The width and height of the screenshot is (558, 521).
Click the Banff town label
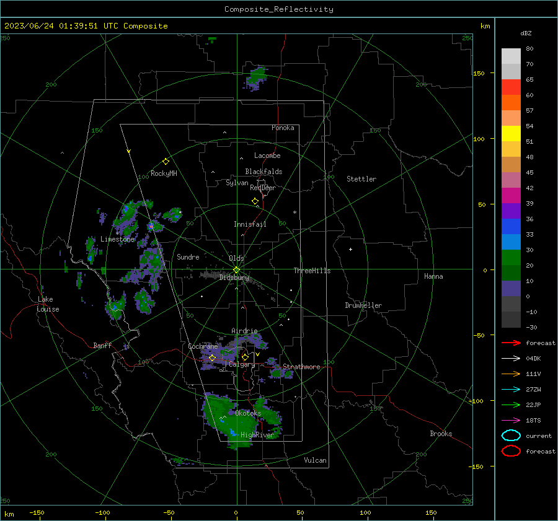coord(102,345)
